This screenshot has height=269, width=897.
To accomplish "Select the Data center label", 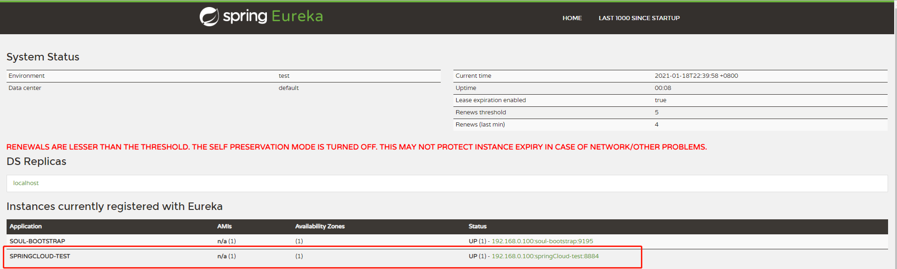I will point(25,88).
